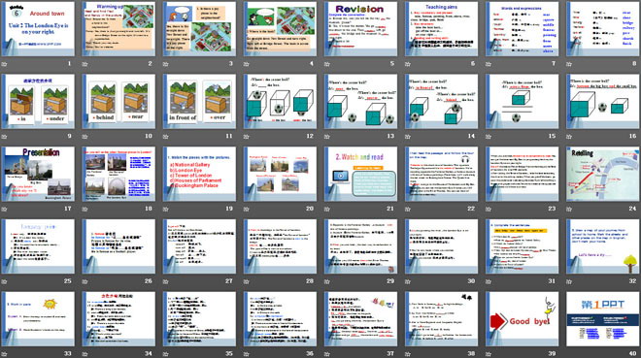The width and height of the screenshot is (641, 358).
Task: Click the star icon below slide 39
Action: [489, 354]
